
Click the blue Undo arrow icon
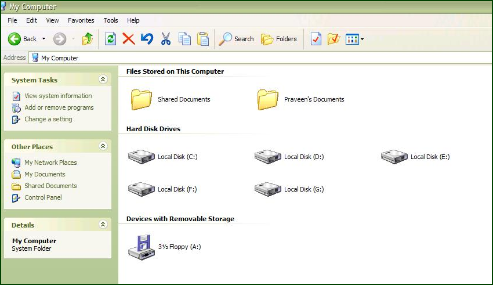coord(147,39)
